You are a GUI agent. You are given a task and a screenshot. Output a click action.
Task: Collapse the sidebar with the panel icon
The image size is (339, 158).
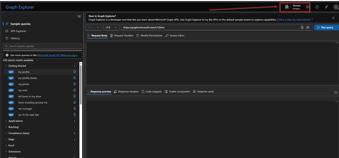point(79,16)
